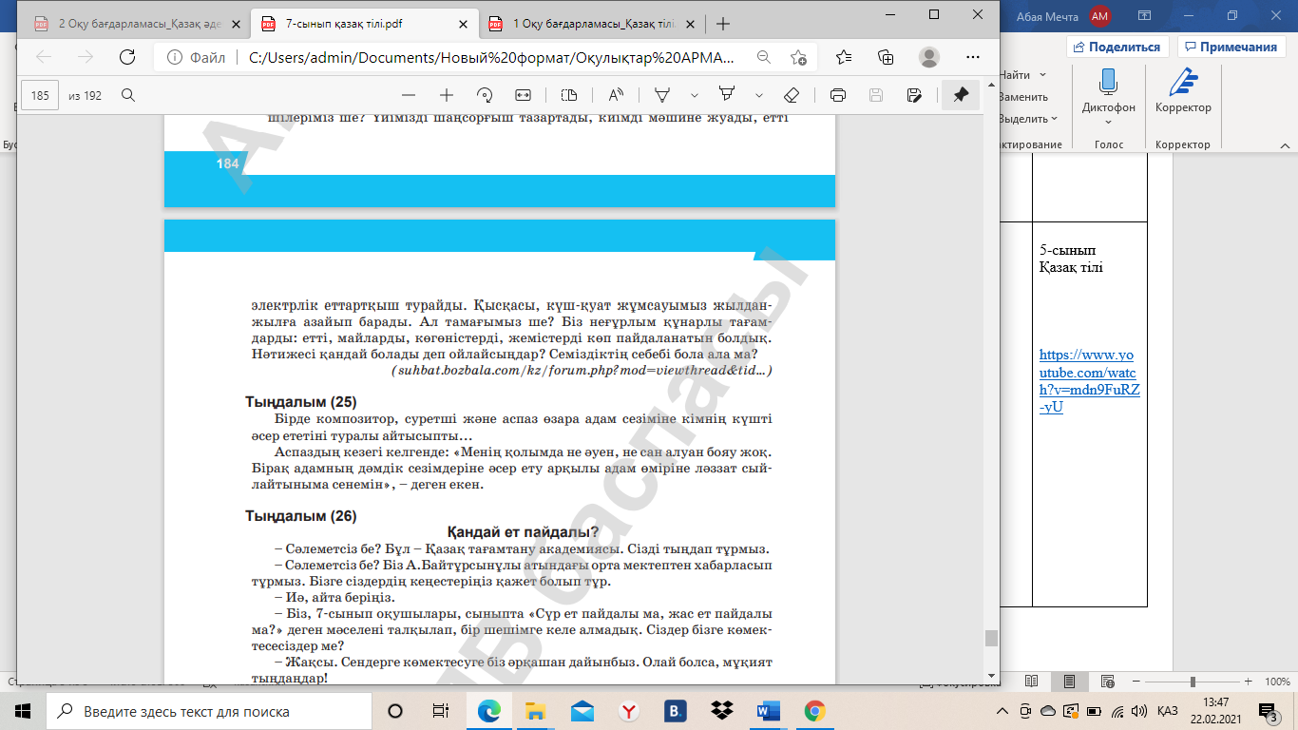
Task: Open Word Corrector (Корректор) tool
Action: click(x=1183, y=92)
